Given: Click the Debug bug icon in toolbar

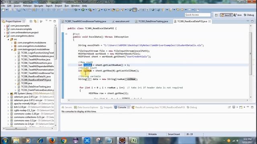Looking at the screenshot, I should [x=76, y=10].
